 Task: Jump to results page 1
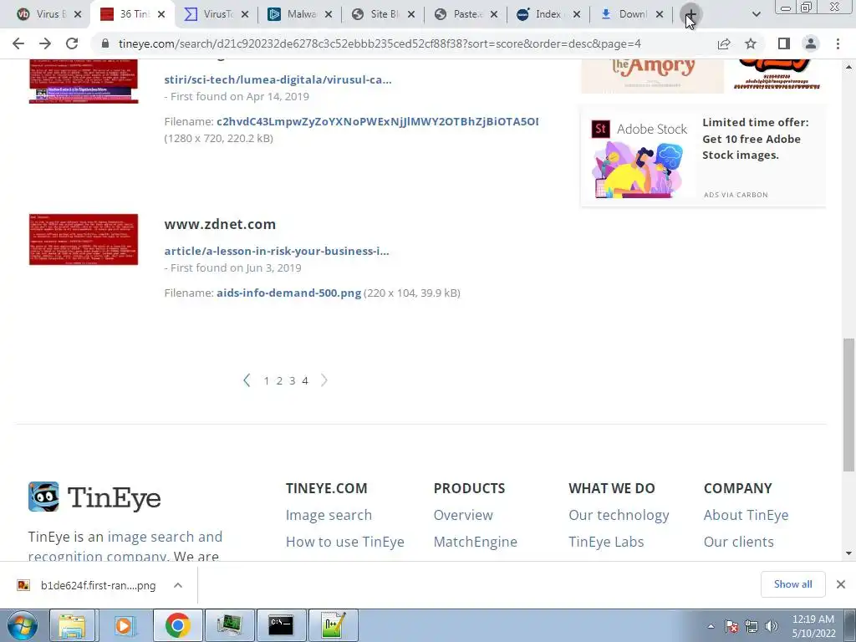coord(267,381)
